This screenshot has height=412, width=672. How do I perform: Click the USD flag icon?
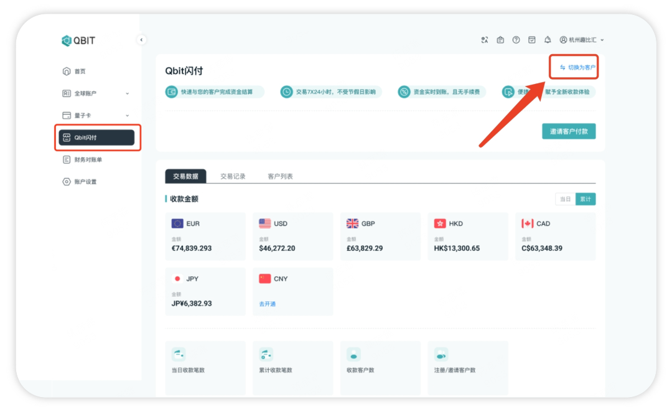pos(265,223)
